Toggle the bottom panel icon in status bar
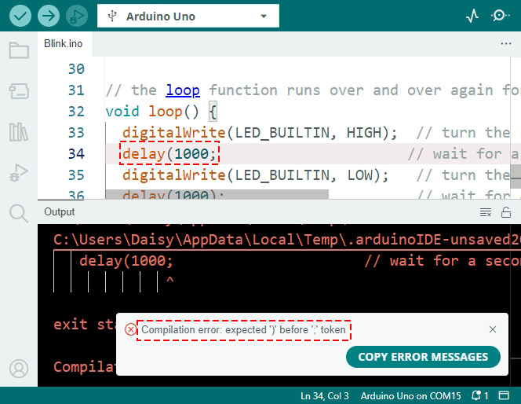The image size is (521, 404). (x=504, y=395)
